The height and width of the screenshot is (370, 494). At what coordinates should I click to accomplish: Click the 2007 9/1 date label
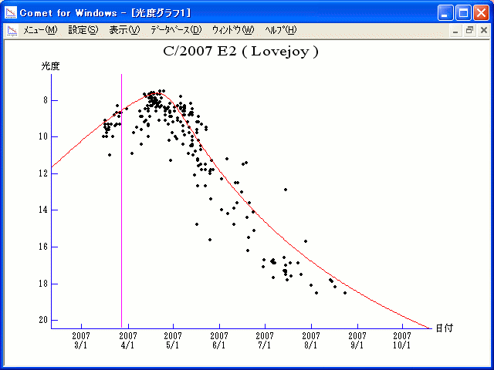(x=357, y=341)
